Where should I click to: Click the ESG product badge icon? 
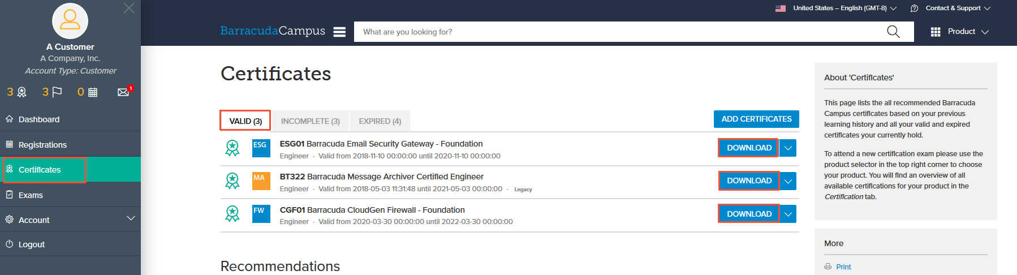coord(261,148)
